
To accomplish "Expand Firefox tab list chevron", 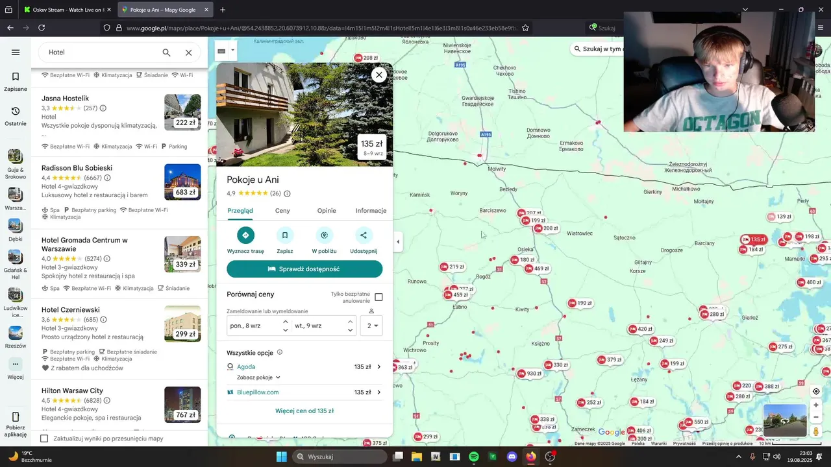I will coord(745,10).
